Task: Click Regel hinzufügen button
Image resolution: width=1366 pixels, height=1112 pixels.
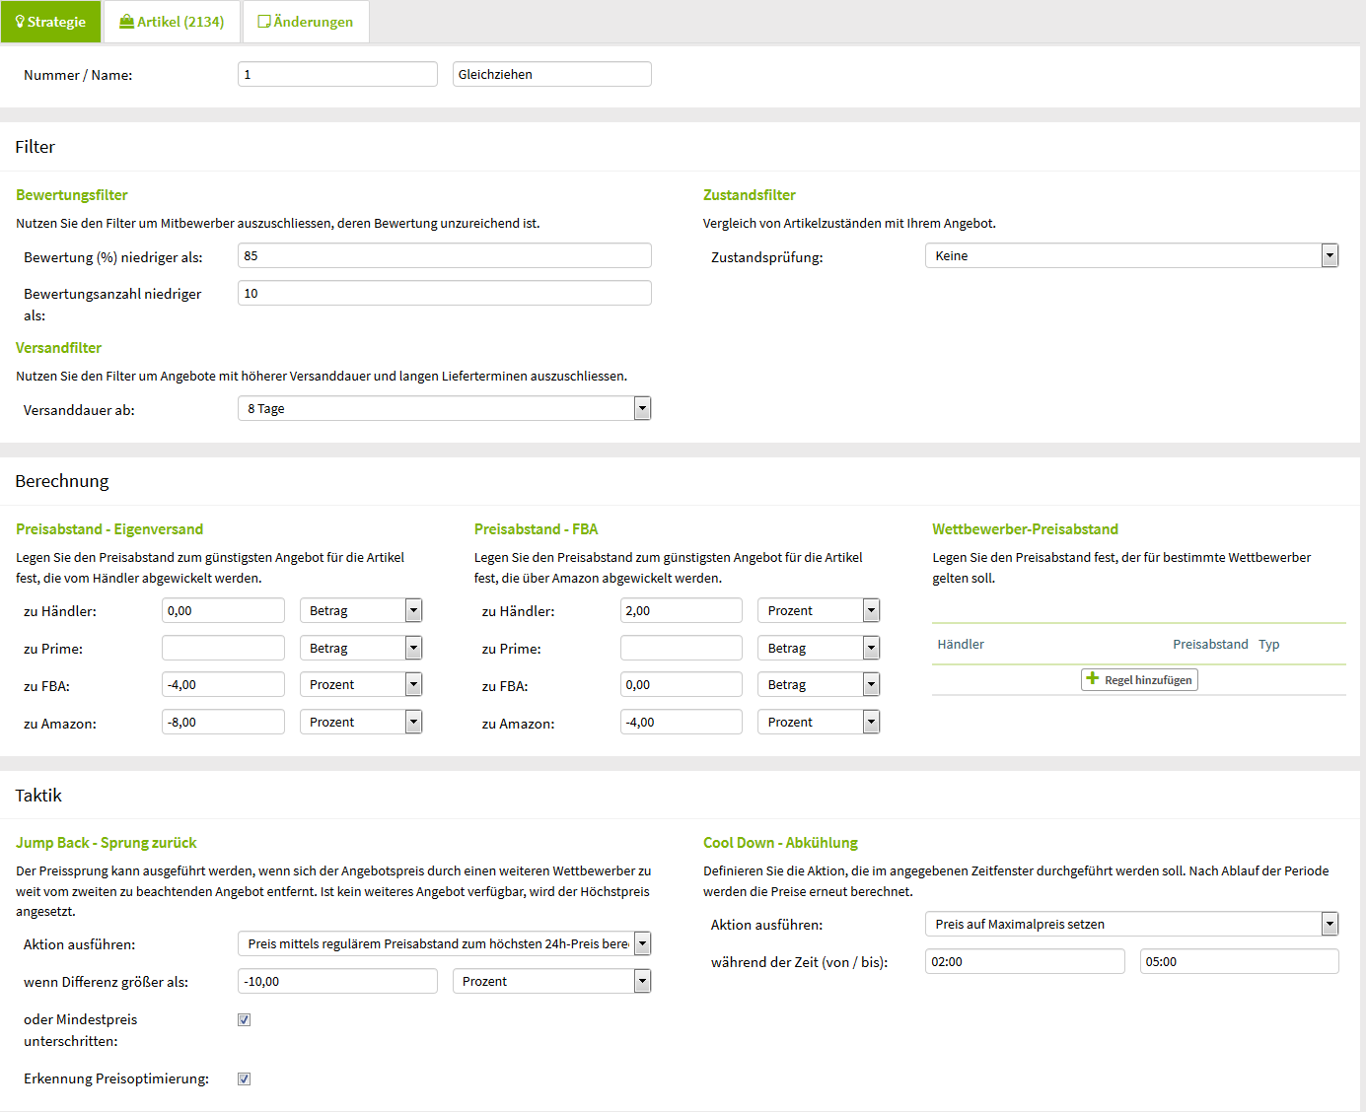Action: tap(1139, 679)
